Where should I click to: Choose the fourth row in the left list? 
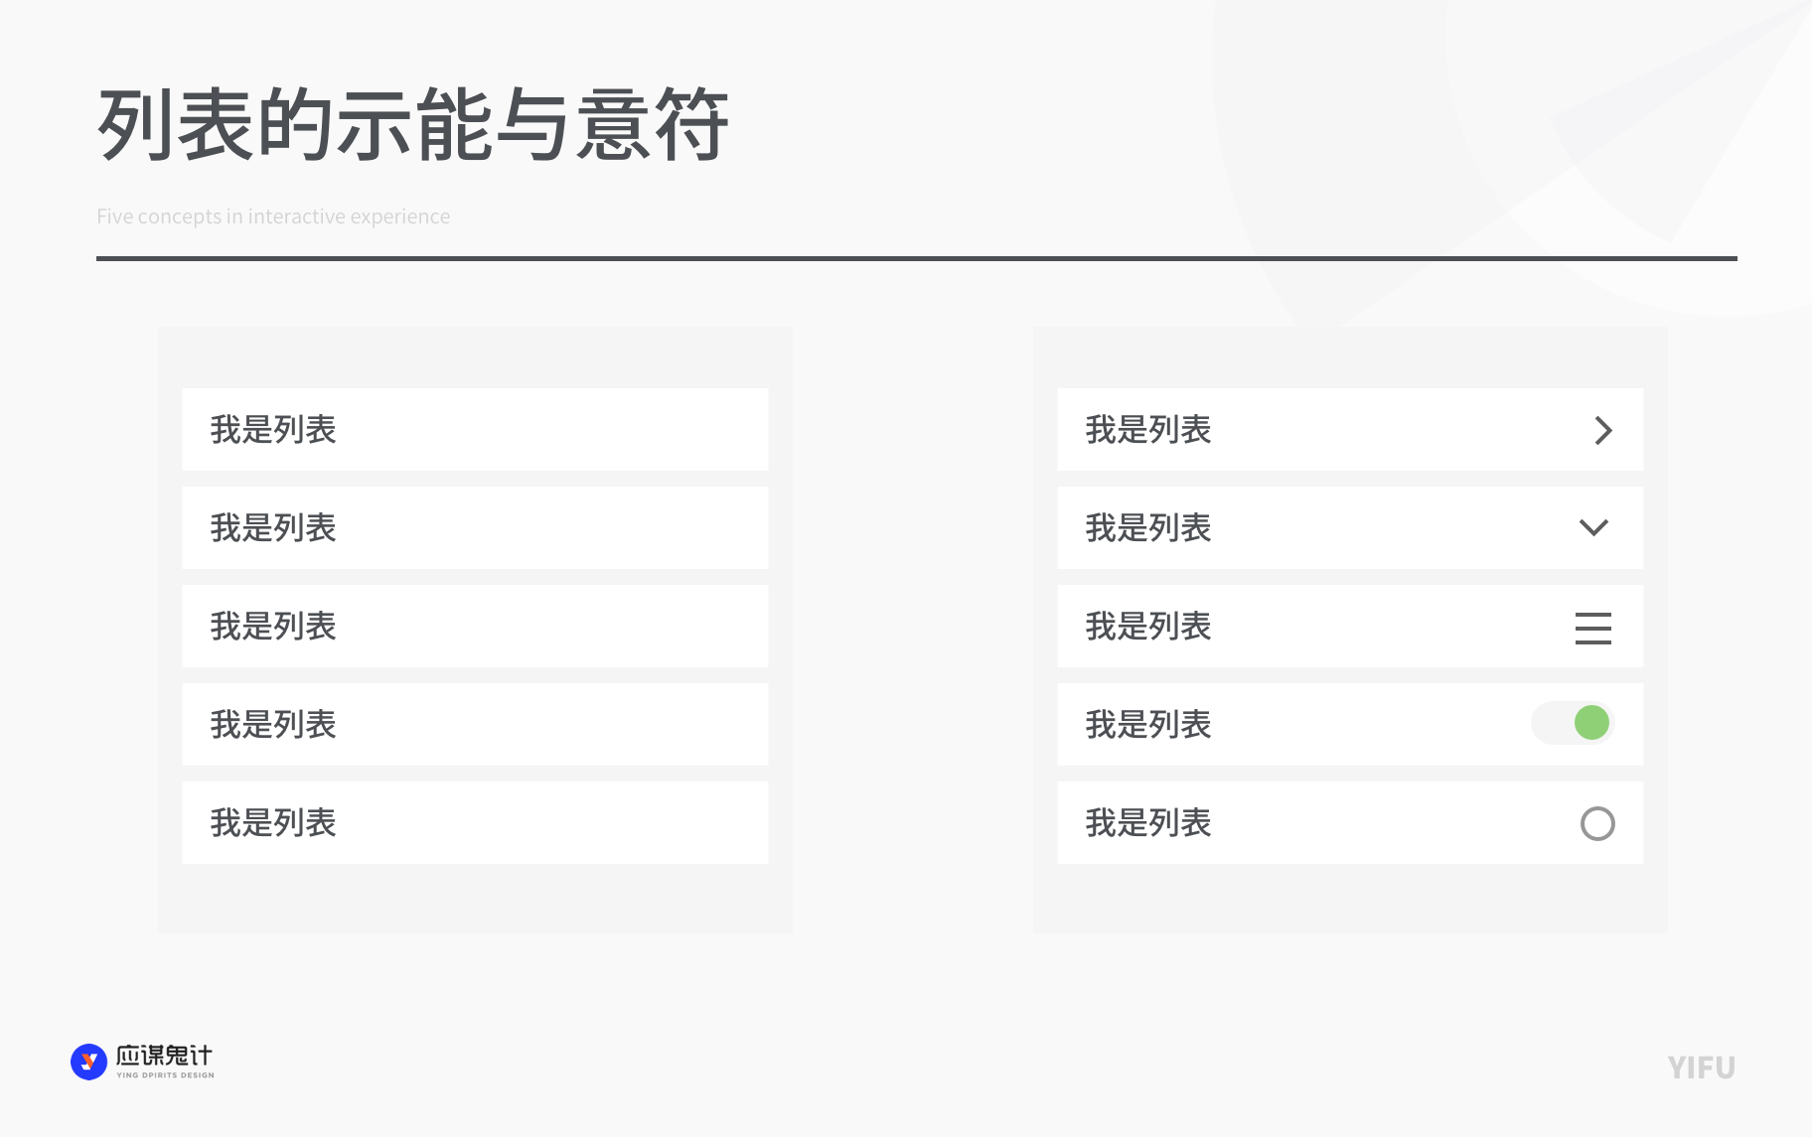(x=475, y=725)
